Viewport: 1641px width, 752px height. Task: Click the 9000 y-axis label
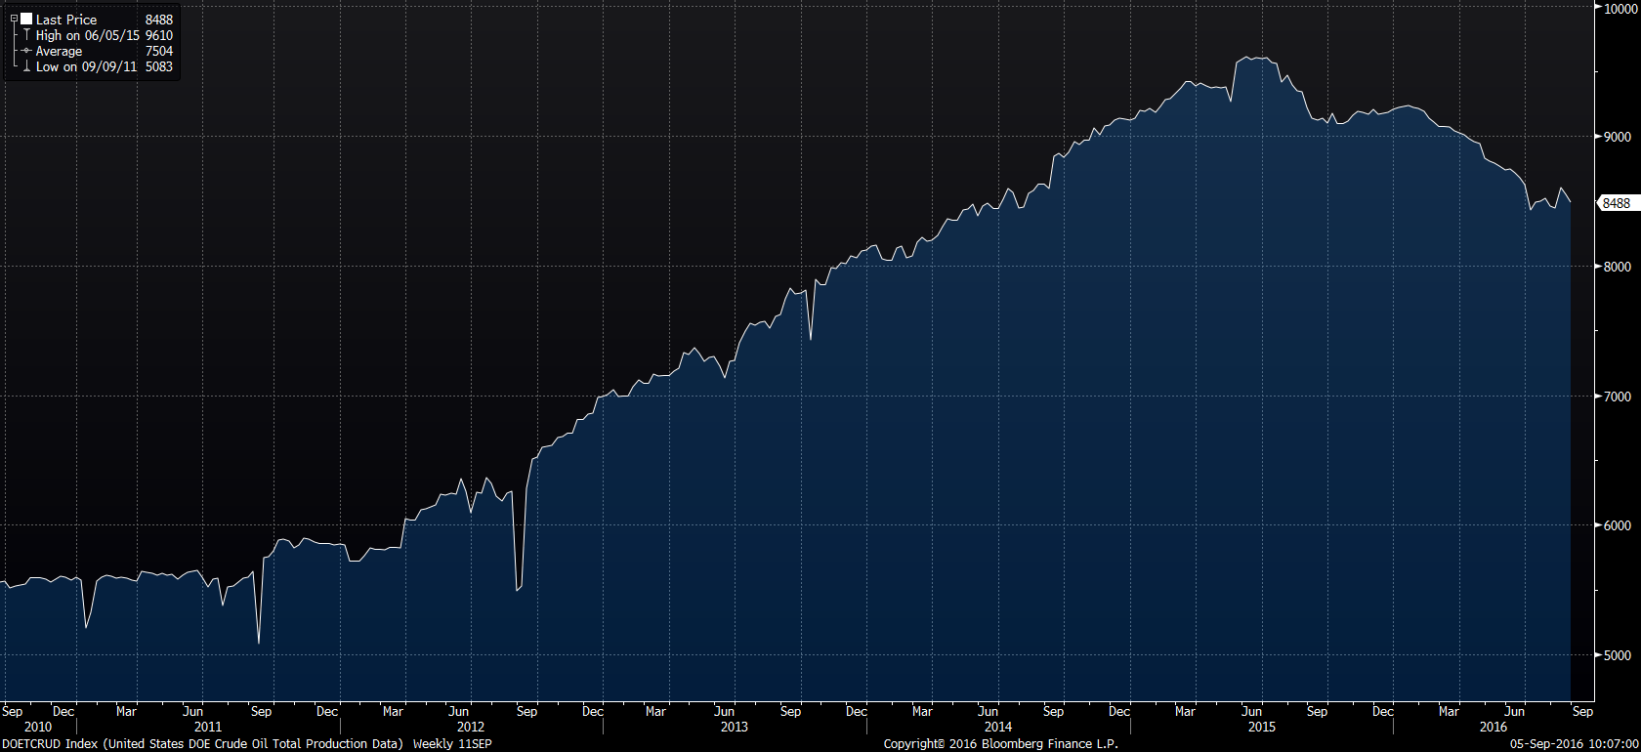tap(1618, 137)
